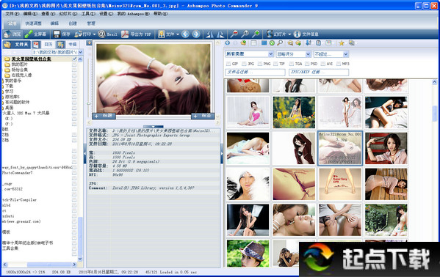Viewport: 440px width, 277px height.
Task: Click the 全屏幕 fullscreen toolbar icon
Action: pyautogui.click(x=29, y=34)
